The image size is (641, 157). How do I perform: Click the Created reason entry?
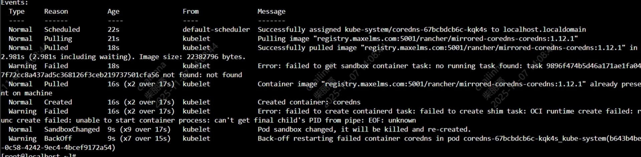pyautogui.click(x=58, y=102)
